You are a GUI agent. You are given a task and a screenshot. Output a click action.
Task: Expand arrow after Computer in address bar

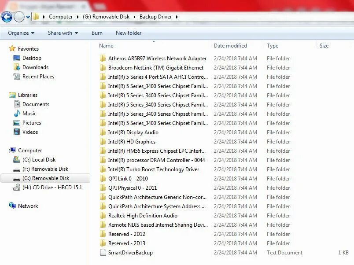[x=77, y=17]
